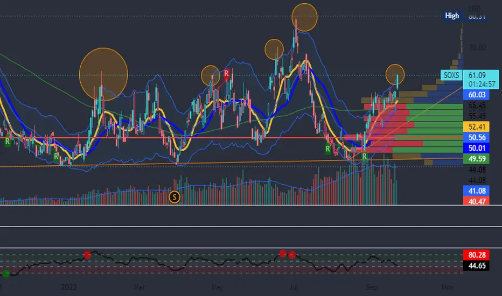Screen dimensions: 502x296
Task: Click the Sep label on the time axis
Action: (x=371, y=287)
